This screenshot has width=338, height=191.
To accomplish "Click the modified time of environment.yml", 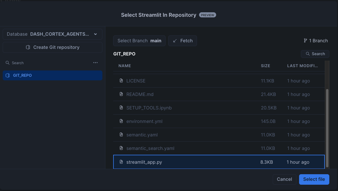I will tap(298, 121).
